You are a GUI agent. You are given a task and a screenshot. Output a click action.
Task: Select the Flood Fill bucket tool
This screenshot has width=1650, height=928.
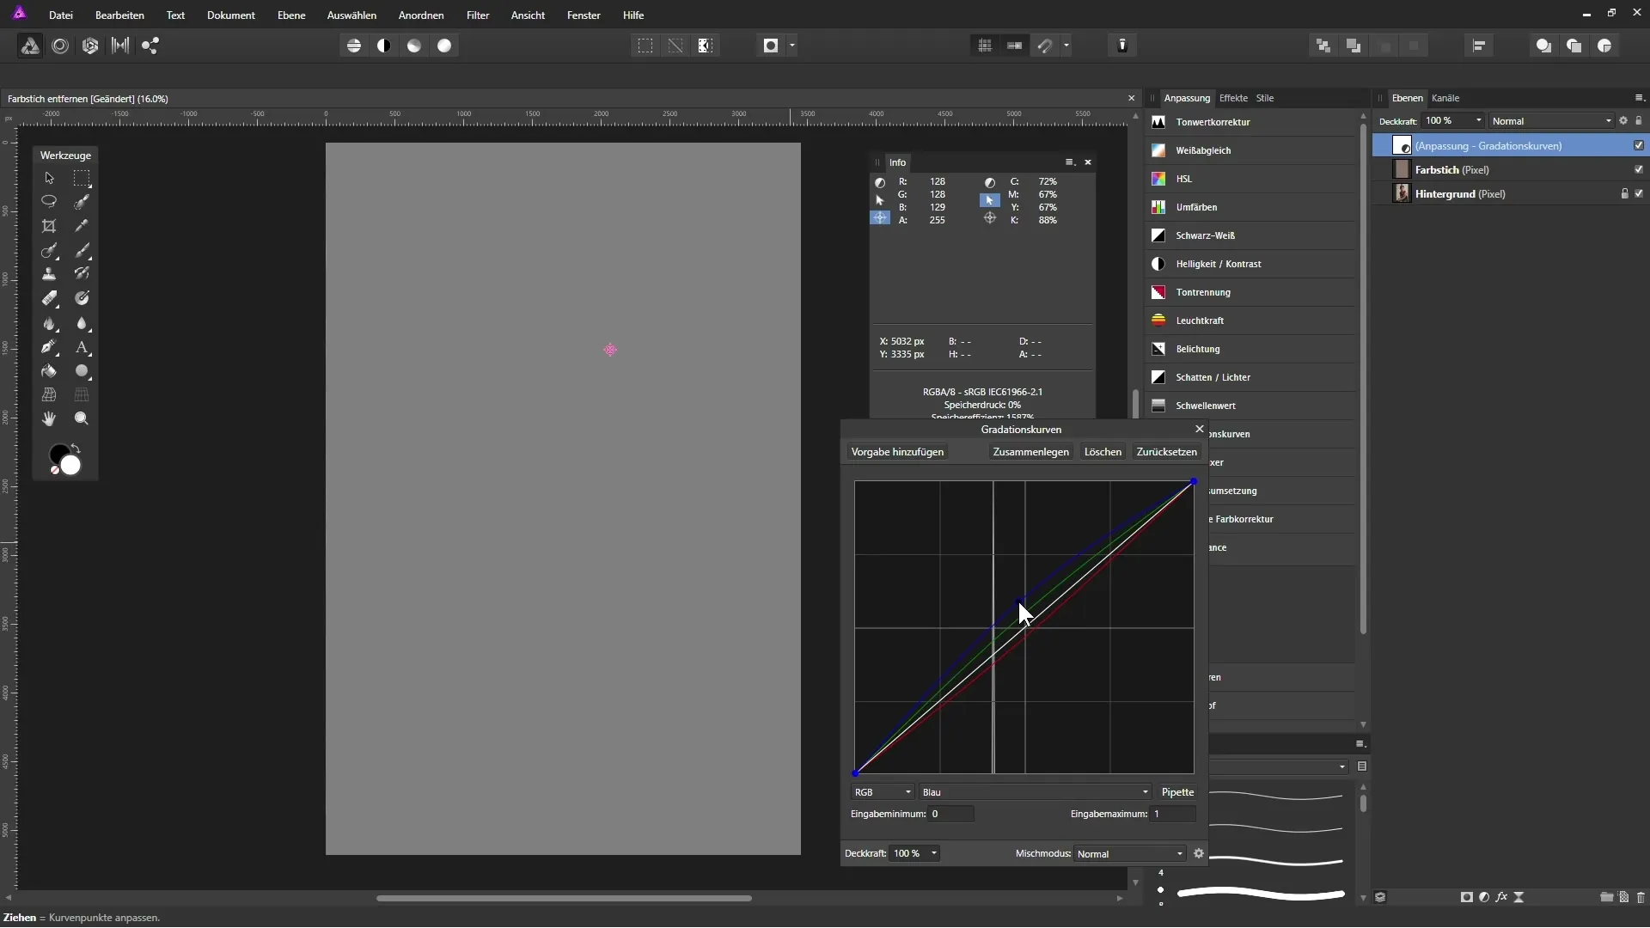click(49, 372)
